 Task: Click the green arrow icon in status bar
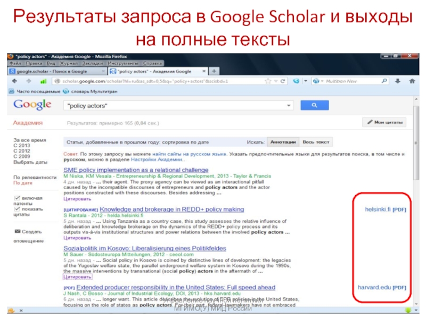pyautogui.click(x=408, y=310)
